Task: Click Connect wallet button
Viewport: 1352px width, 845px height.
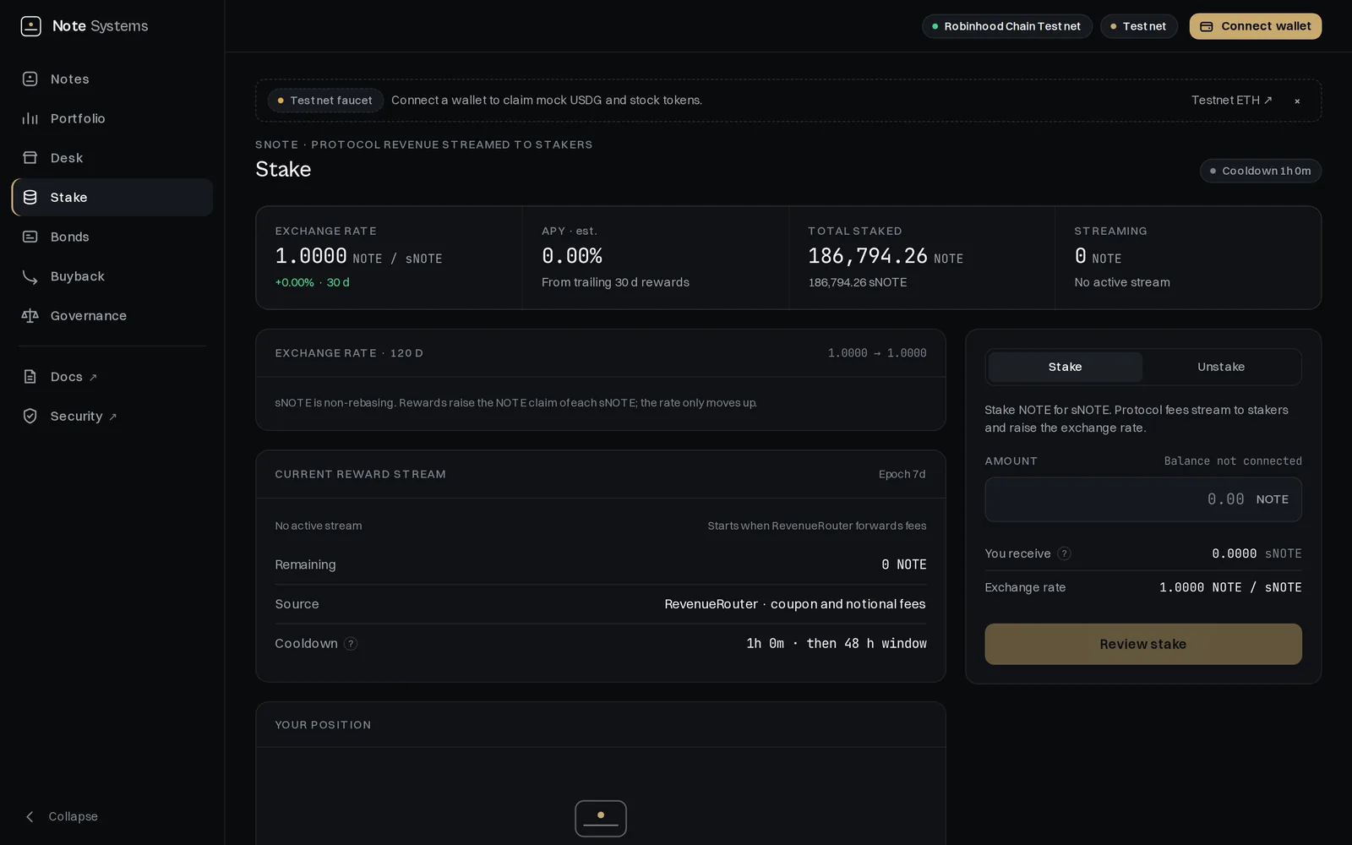Action: click(x=1256, y=26)
